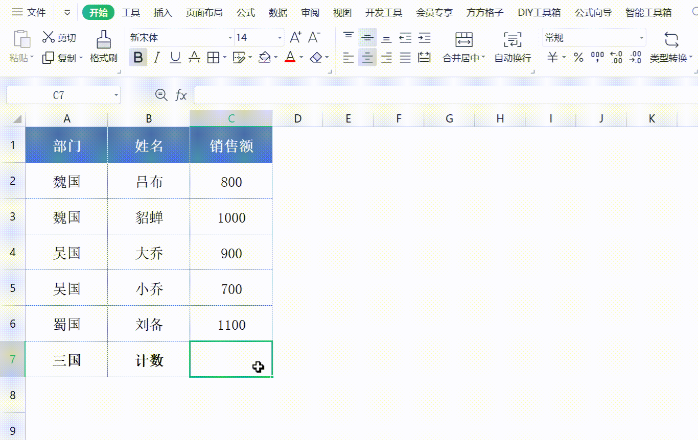Switch to the 数据 tab

point(278,13)
